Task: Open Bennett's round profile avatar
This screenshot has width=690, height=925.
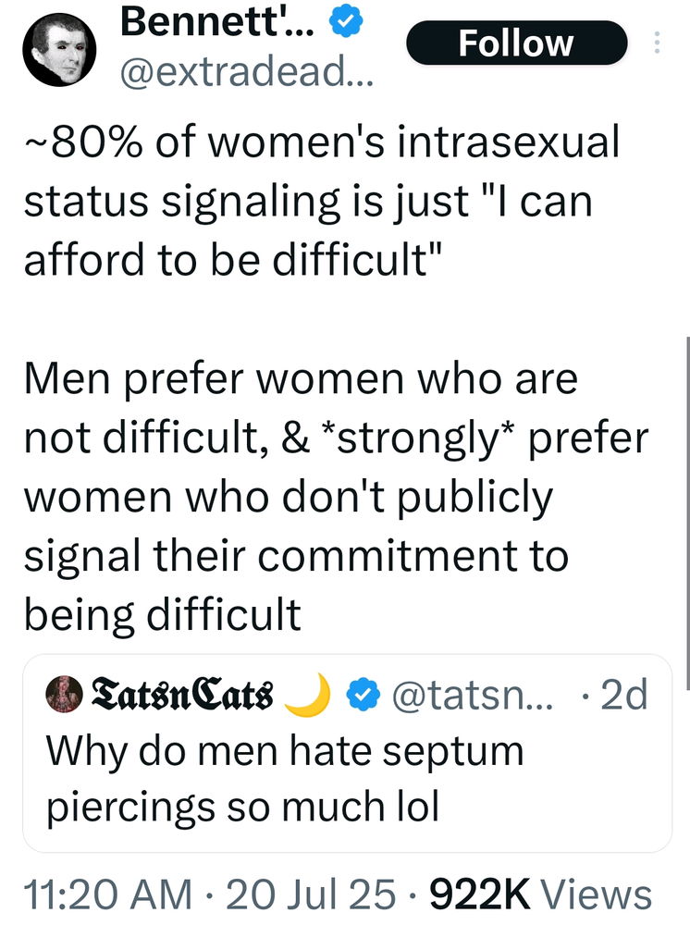Action: [x=59, y=50]
